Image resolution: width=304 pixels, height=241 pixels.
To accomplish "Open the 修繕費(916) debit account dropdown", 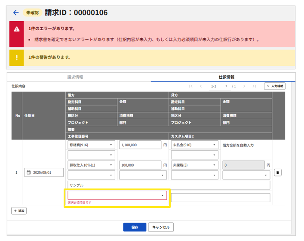I will [91, 145].
